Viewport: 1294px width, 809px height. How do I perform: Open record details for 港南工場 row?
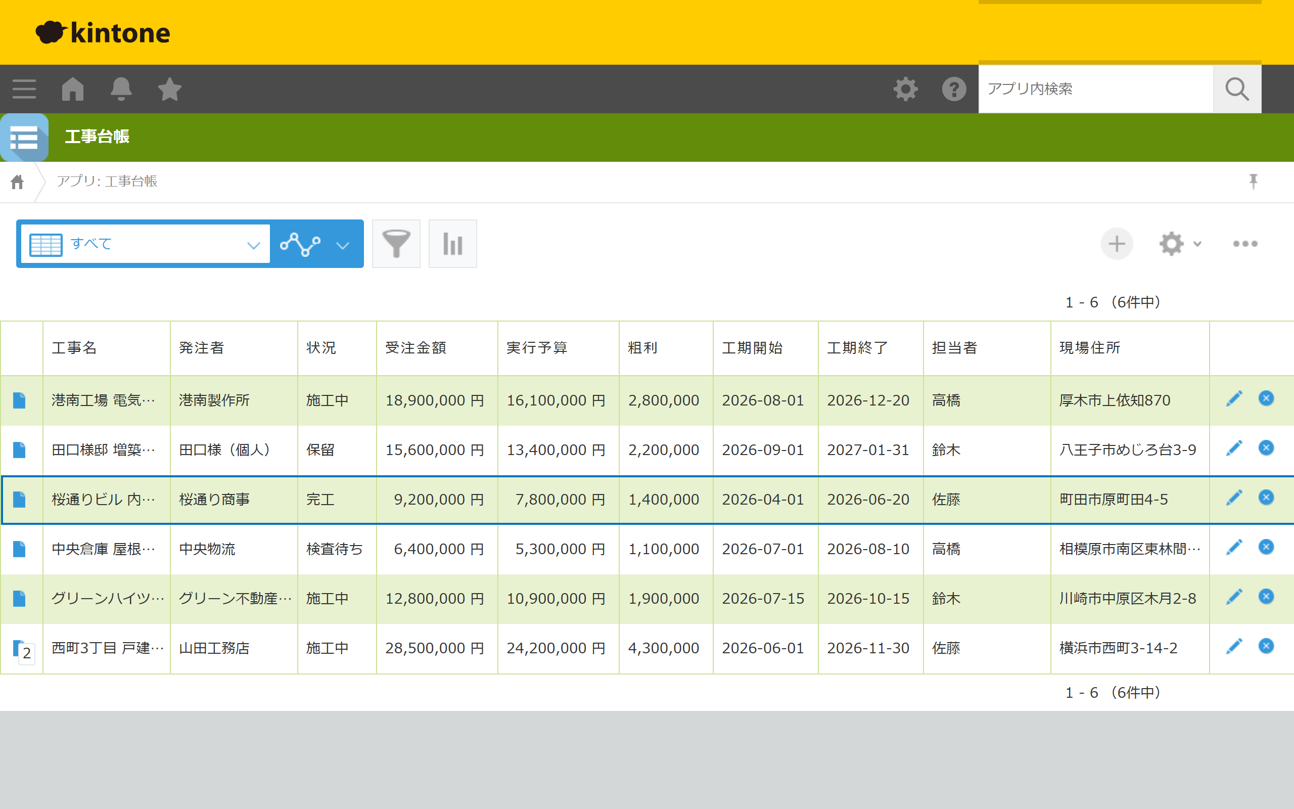click(19, 400)
